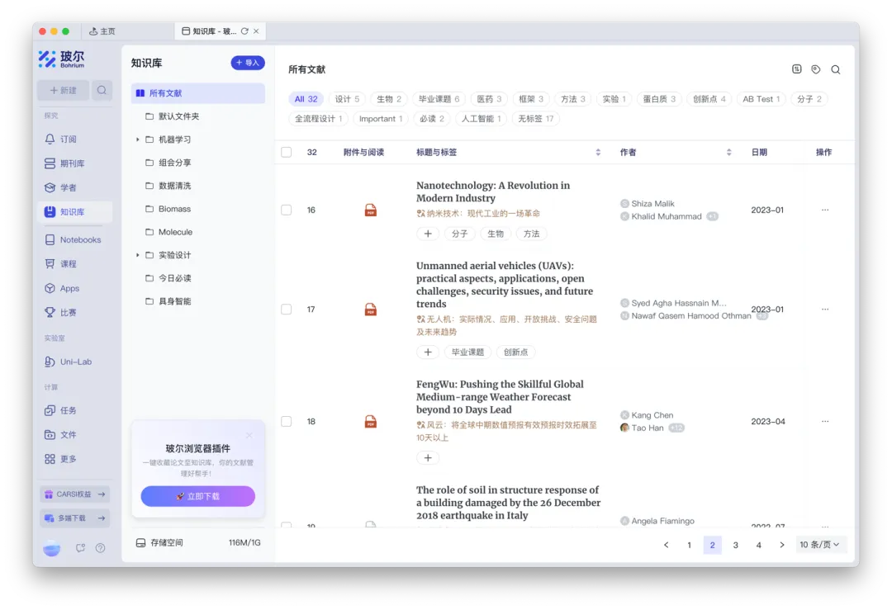This screenshot has height=610, width=892.
Task: Open 期刊库 from the sidebar
Action: click(x=72, y=163)
